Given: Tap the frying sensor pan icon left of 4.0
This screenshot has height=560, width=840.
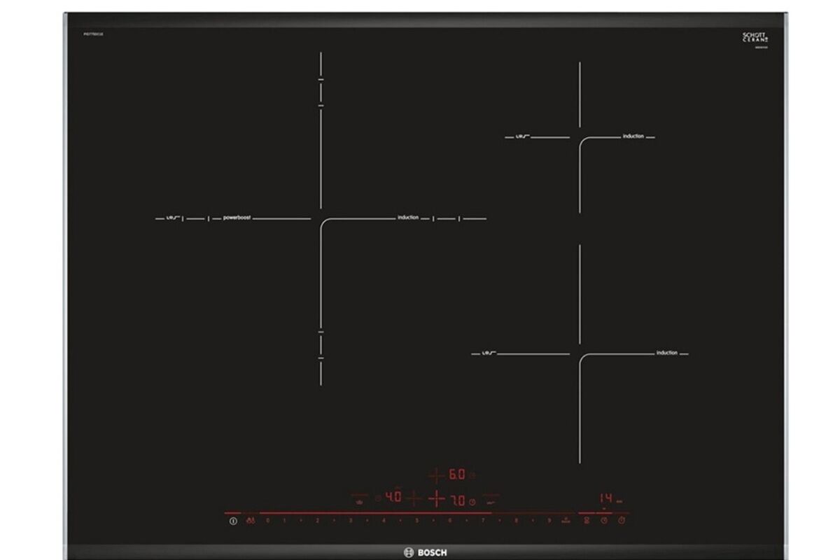Looking at the screenshot, I should point(360,500).
